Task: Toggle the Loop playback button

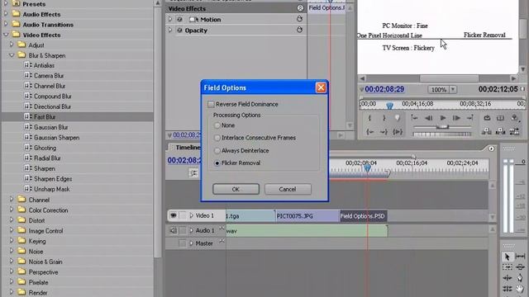Action: (487, 118)
